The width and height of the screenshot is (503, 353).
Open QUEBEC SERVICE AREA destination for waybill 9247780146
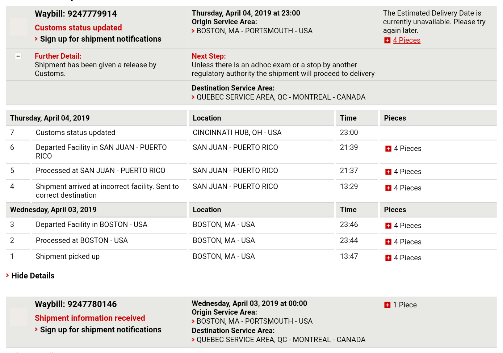281,340
